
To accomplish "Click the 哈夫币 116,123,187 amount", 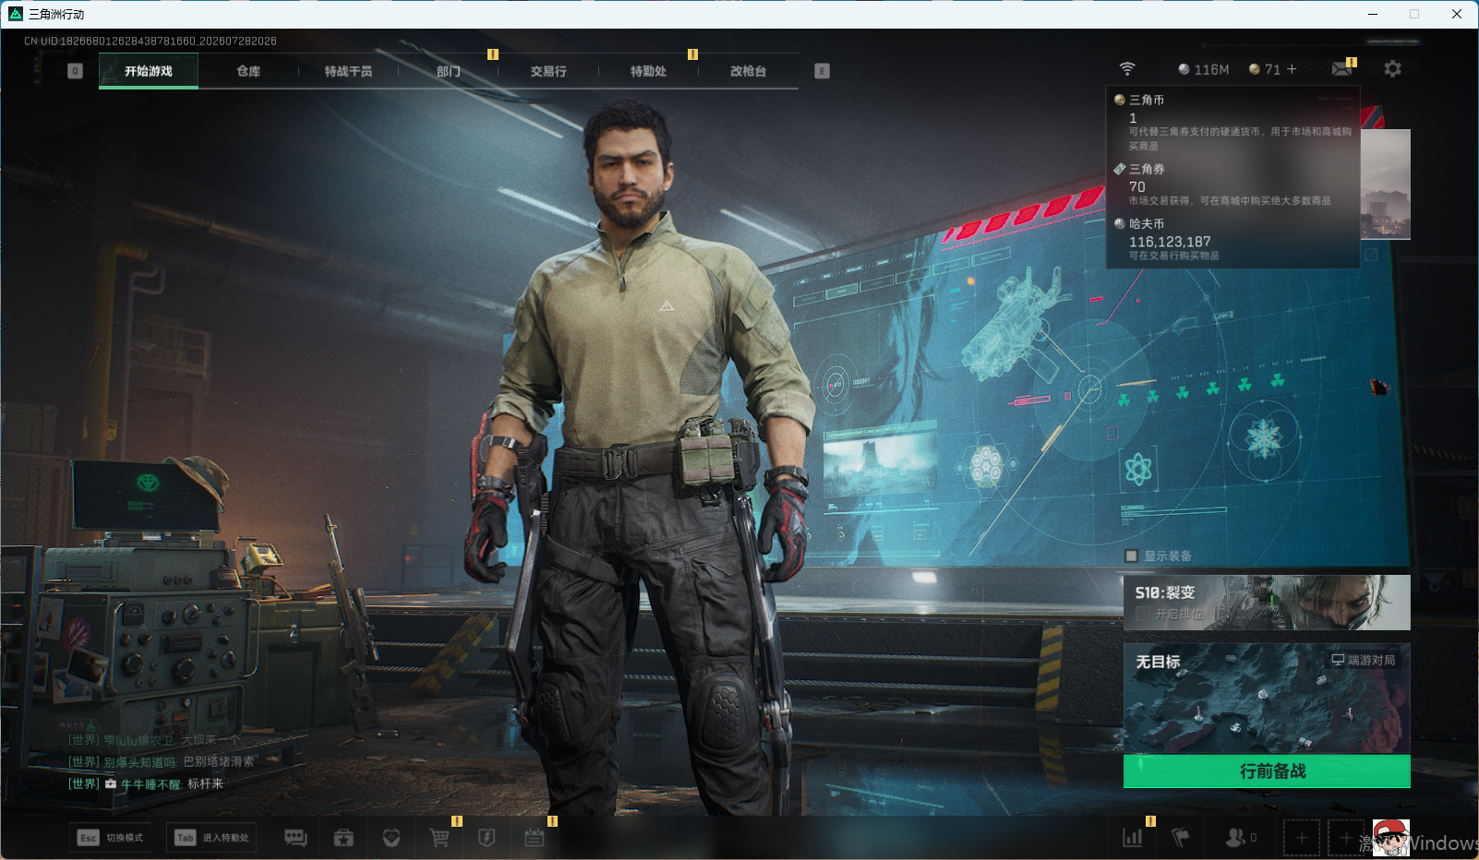I will (1170, 242).
